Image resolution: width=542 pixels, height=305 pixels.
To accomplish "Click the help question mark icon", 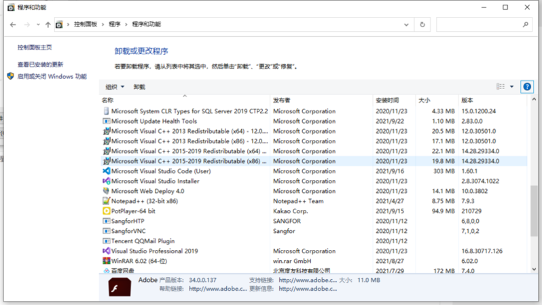I will pos(527,87).
